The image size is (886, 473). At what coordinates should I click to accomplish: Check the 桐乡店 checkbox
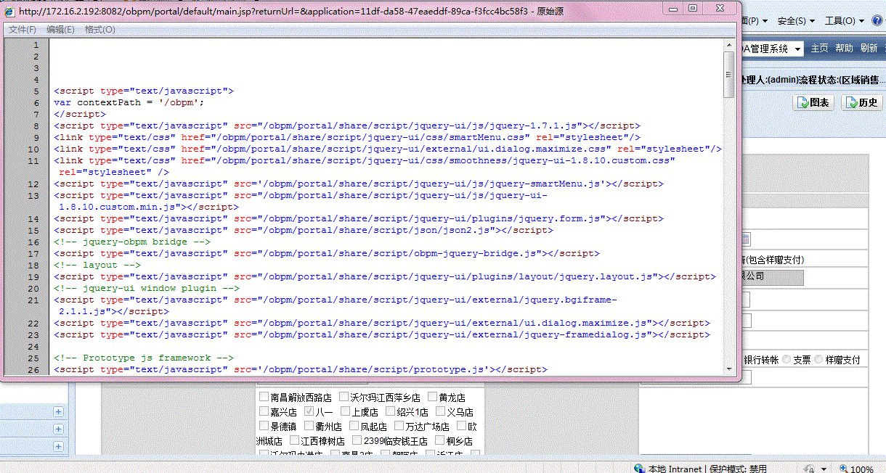coord(440,440)
